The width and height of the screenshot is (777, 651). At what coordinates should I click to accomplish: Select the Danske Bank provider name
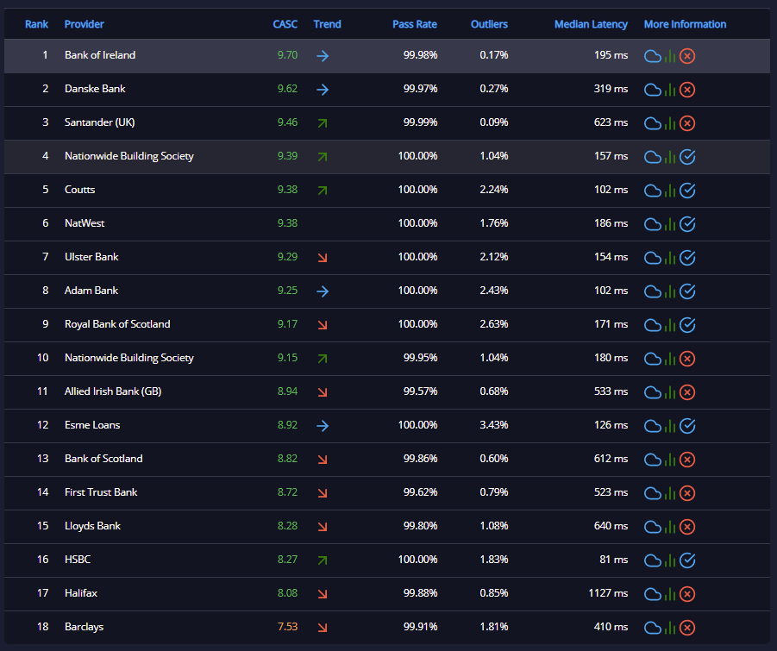point(95,89)
